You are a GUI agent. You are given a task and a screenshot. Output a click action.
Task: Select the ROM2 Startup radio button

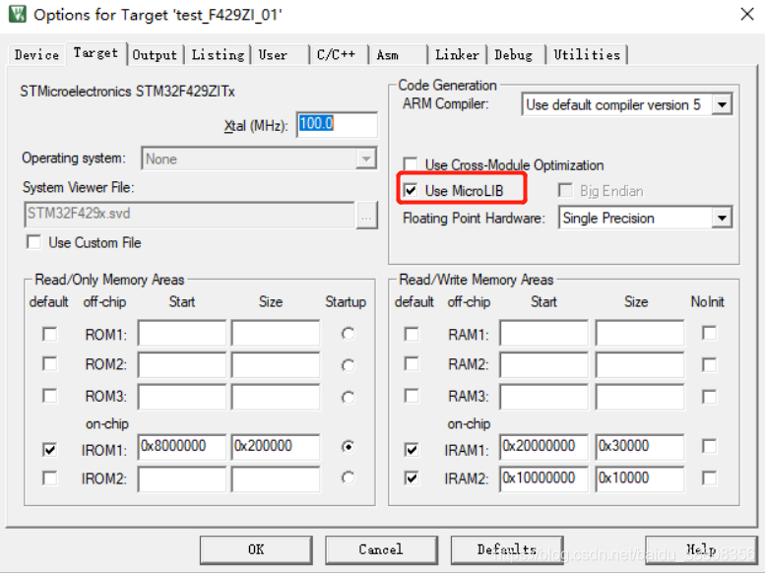(348, 365)
